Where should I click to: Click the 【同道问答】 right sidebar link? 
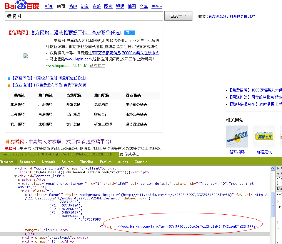255,97
